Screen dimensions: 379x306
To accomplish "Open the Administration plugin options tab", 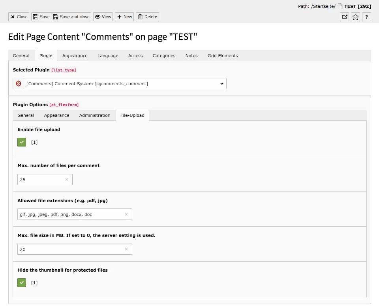I will pyautogui.click(x=95, y=115).
